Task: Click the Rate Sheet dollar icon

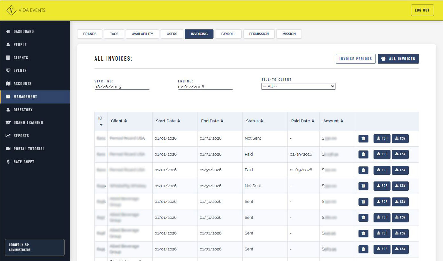Action: [8, 162]
